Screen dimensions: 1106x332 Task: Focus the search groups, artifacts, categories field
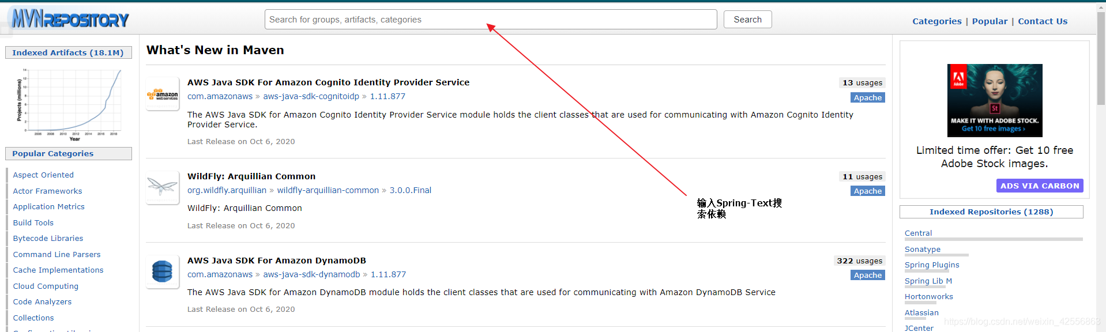coord(491,20)
